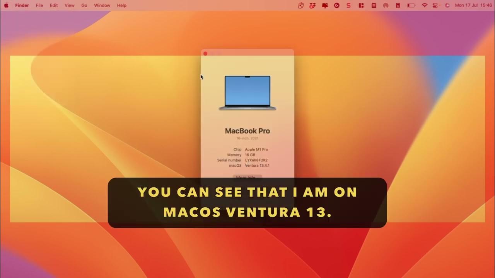Click the date and time Mon 17 Jul
The width and height of the screenshot is (495, 278).
(474, 5)
